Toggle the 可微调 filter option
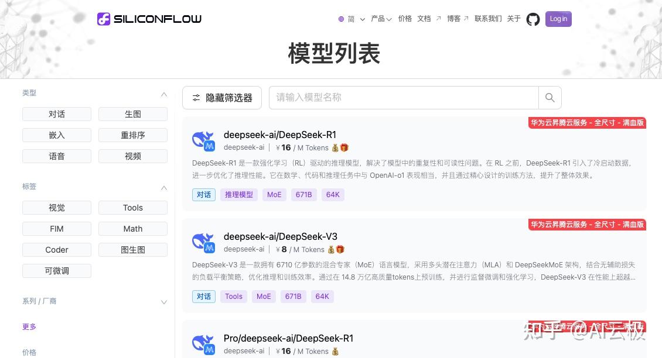This screenshot has height=358, width=662. 56,271
